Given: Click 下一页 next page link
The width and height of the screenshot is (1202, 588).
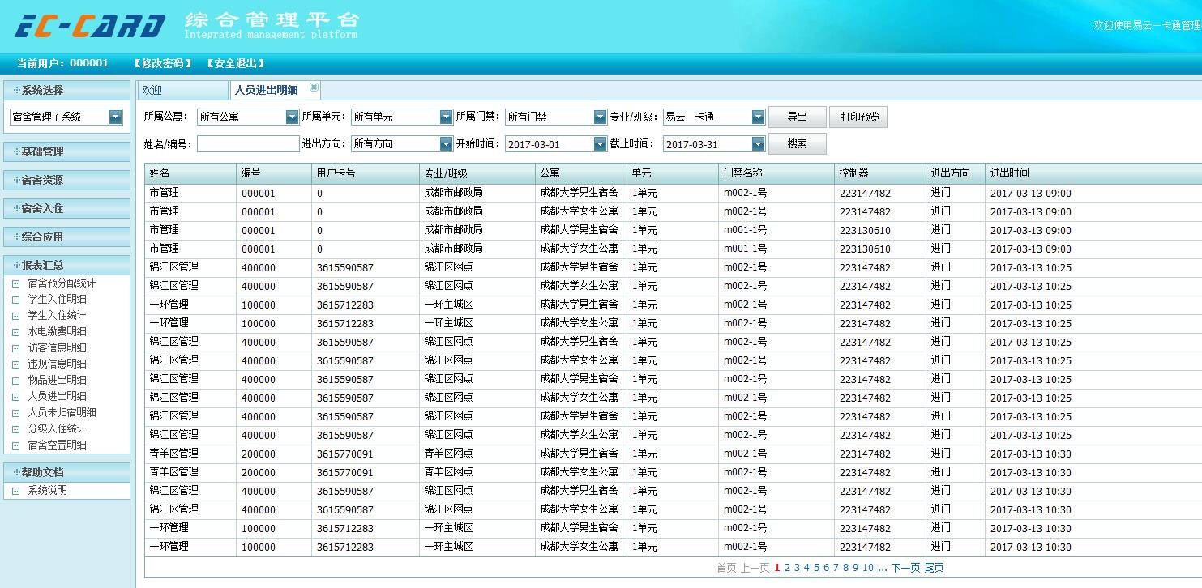Looking at the screenshot, I should point(905,568).
